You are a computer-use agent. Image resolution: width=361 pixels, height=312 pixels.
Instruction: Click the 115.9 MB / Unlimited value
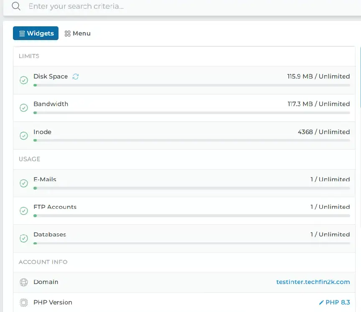tap(318, 76)
